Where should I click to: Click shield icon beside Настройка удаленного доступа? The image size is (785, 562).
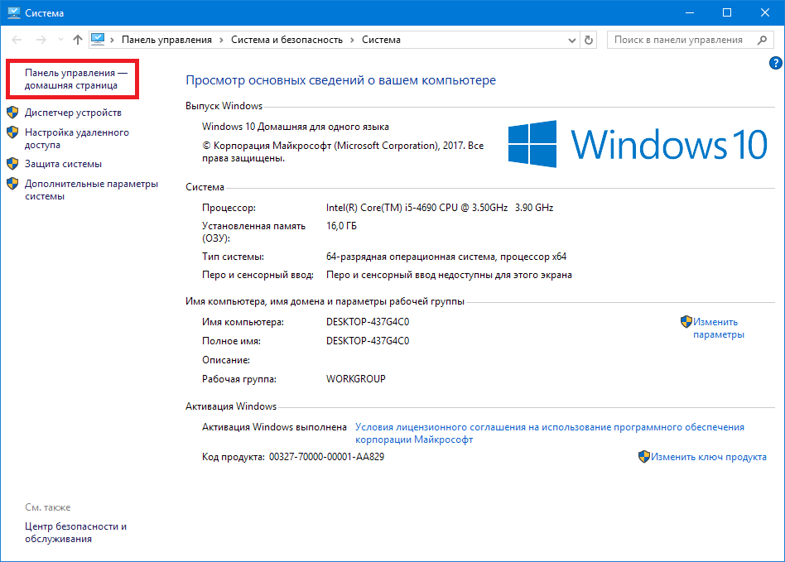[12, 132]
